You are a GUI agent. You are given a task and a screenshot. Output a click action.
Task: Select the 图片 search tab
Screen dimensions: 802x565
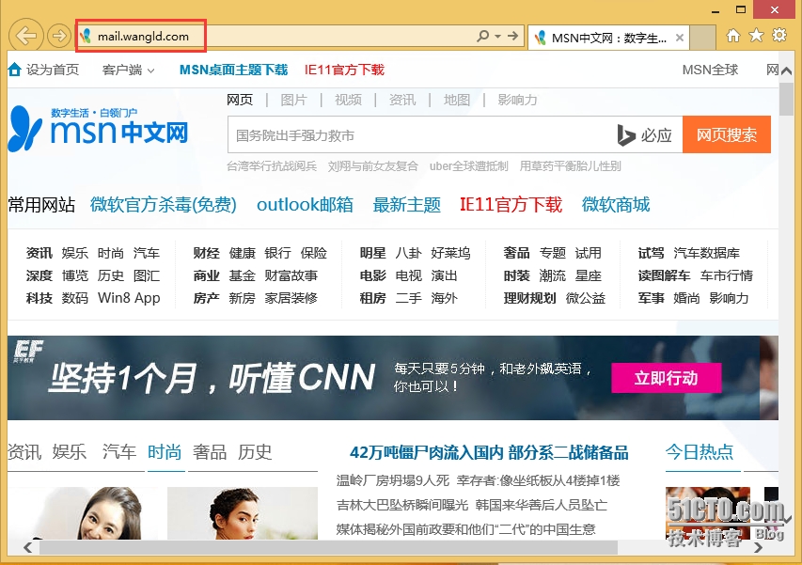click(x=293, y=100)
